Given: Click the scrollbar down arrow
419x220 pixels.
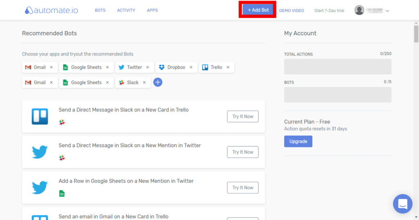Looking at the screenshot, I should click(416, 217).
